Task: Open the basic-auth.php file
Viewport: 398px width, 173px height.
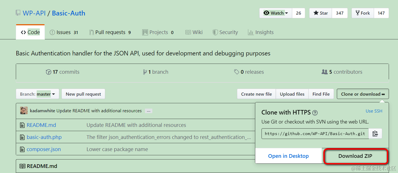Action: [44, 137]
